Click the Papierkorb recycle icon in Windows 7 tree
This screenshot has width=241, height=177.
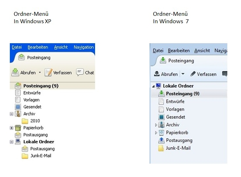[x=161, y=133]
